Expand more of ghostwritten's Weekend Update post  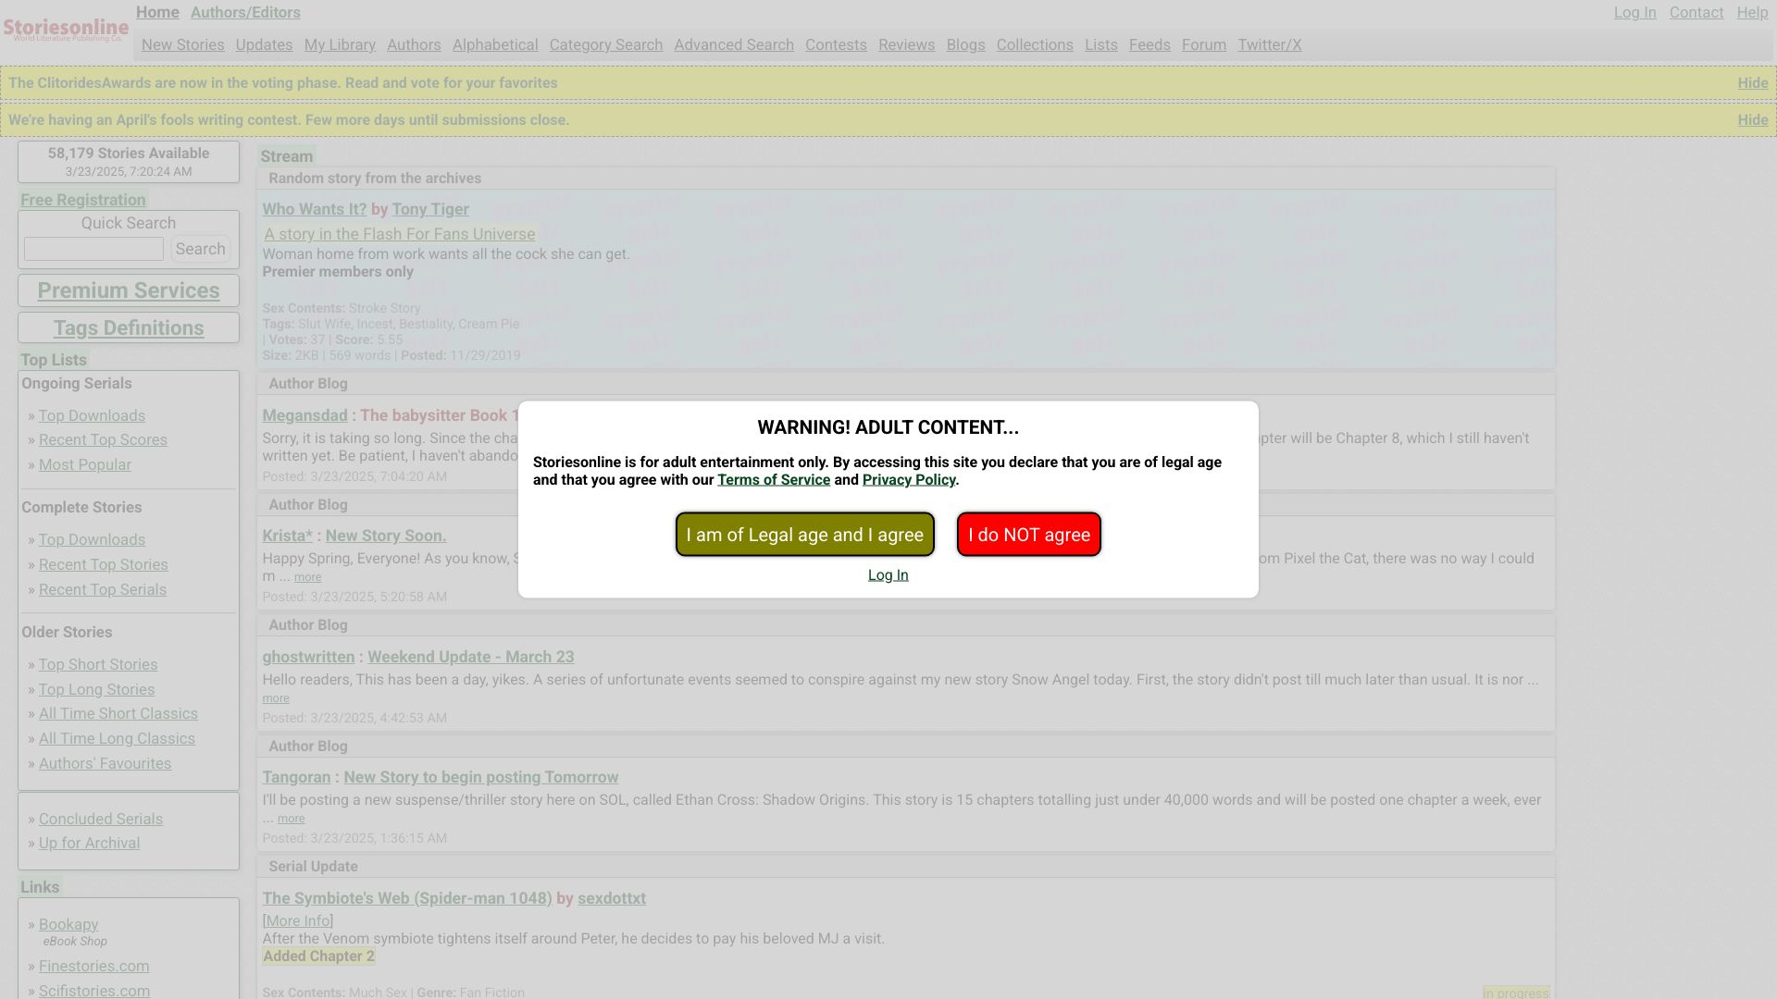pos(275,698)
